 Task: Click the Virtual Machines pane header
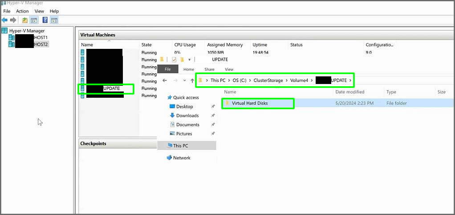tap(98, 35)
